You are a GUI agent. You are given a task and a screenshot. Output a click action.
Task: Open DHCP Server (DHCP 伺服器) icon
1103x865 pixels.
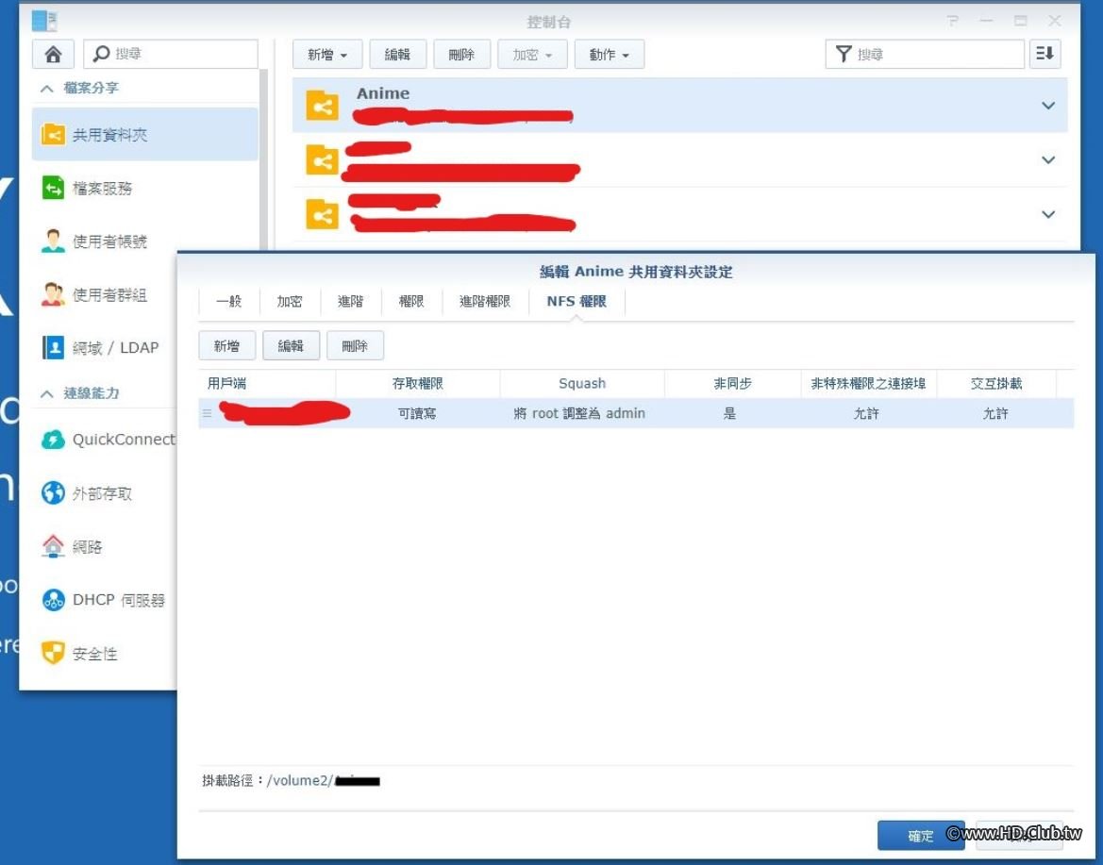coord(53,600)
